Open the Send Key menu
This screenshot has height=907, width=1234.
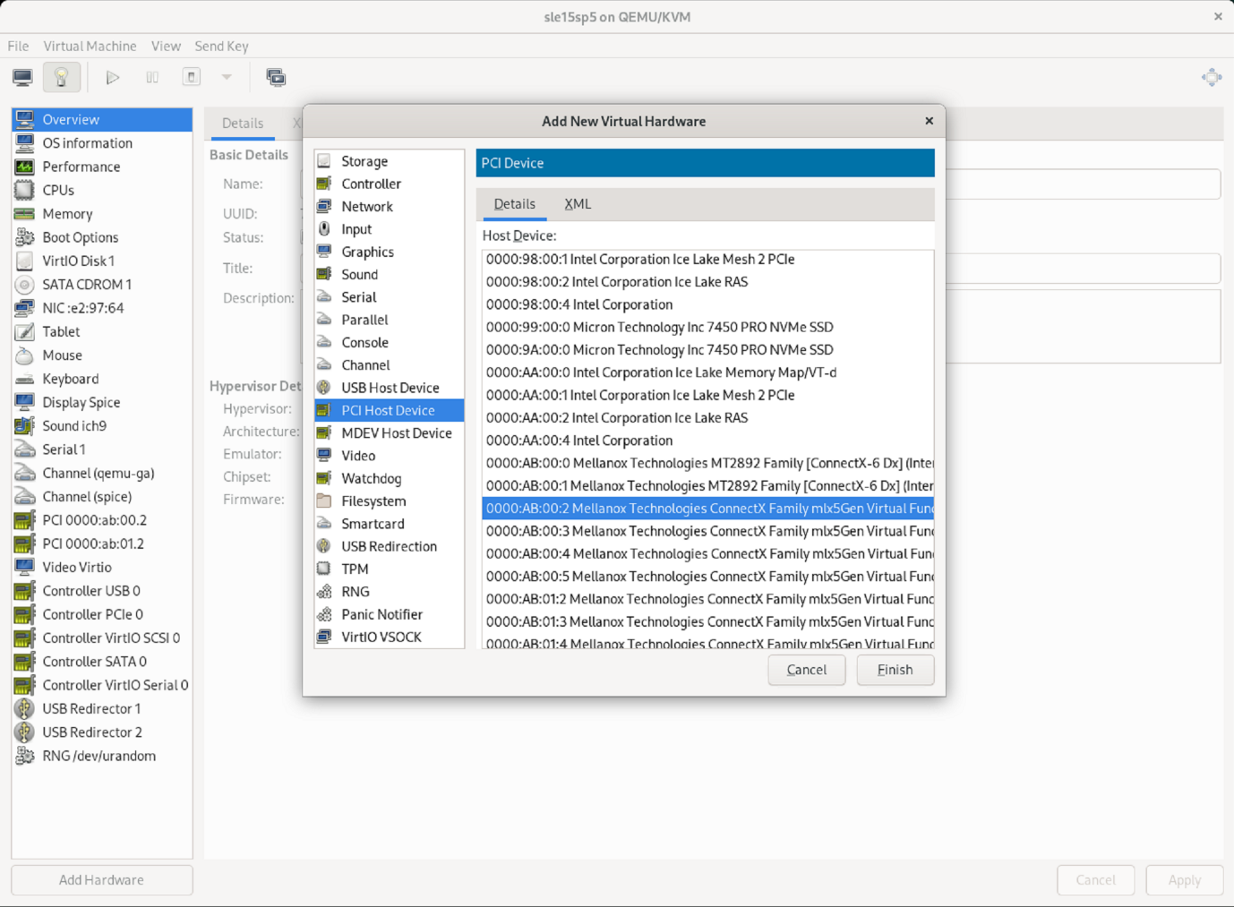(x=221, y=46)
